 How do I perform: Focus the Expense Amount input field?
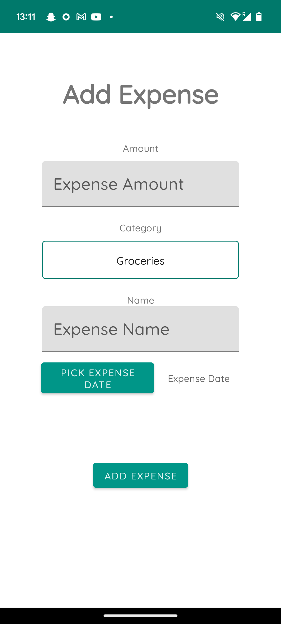140,184
